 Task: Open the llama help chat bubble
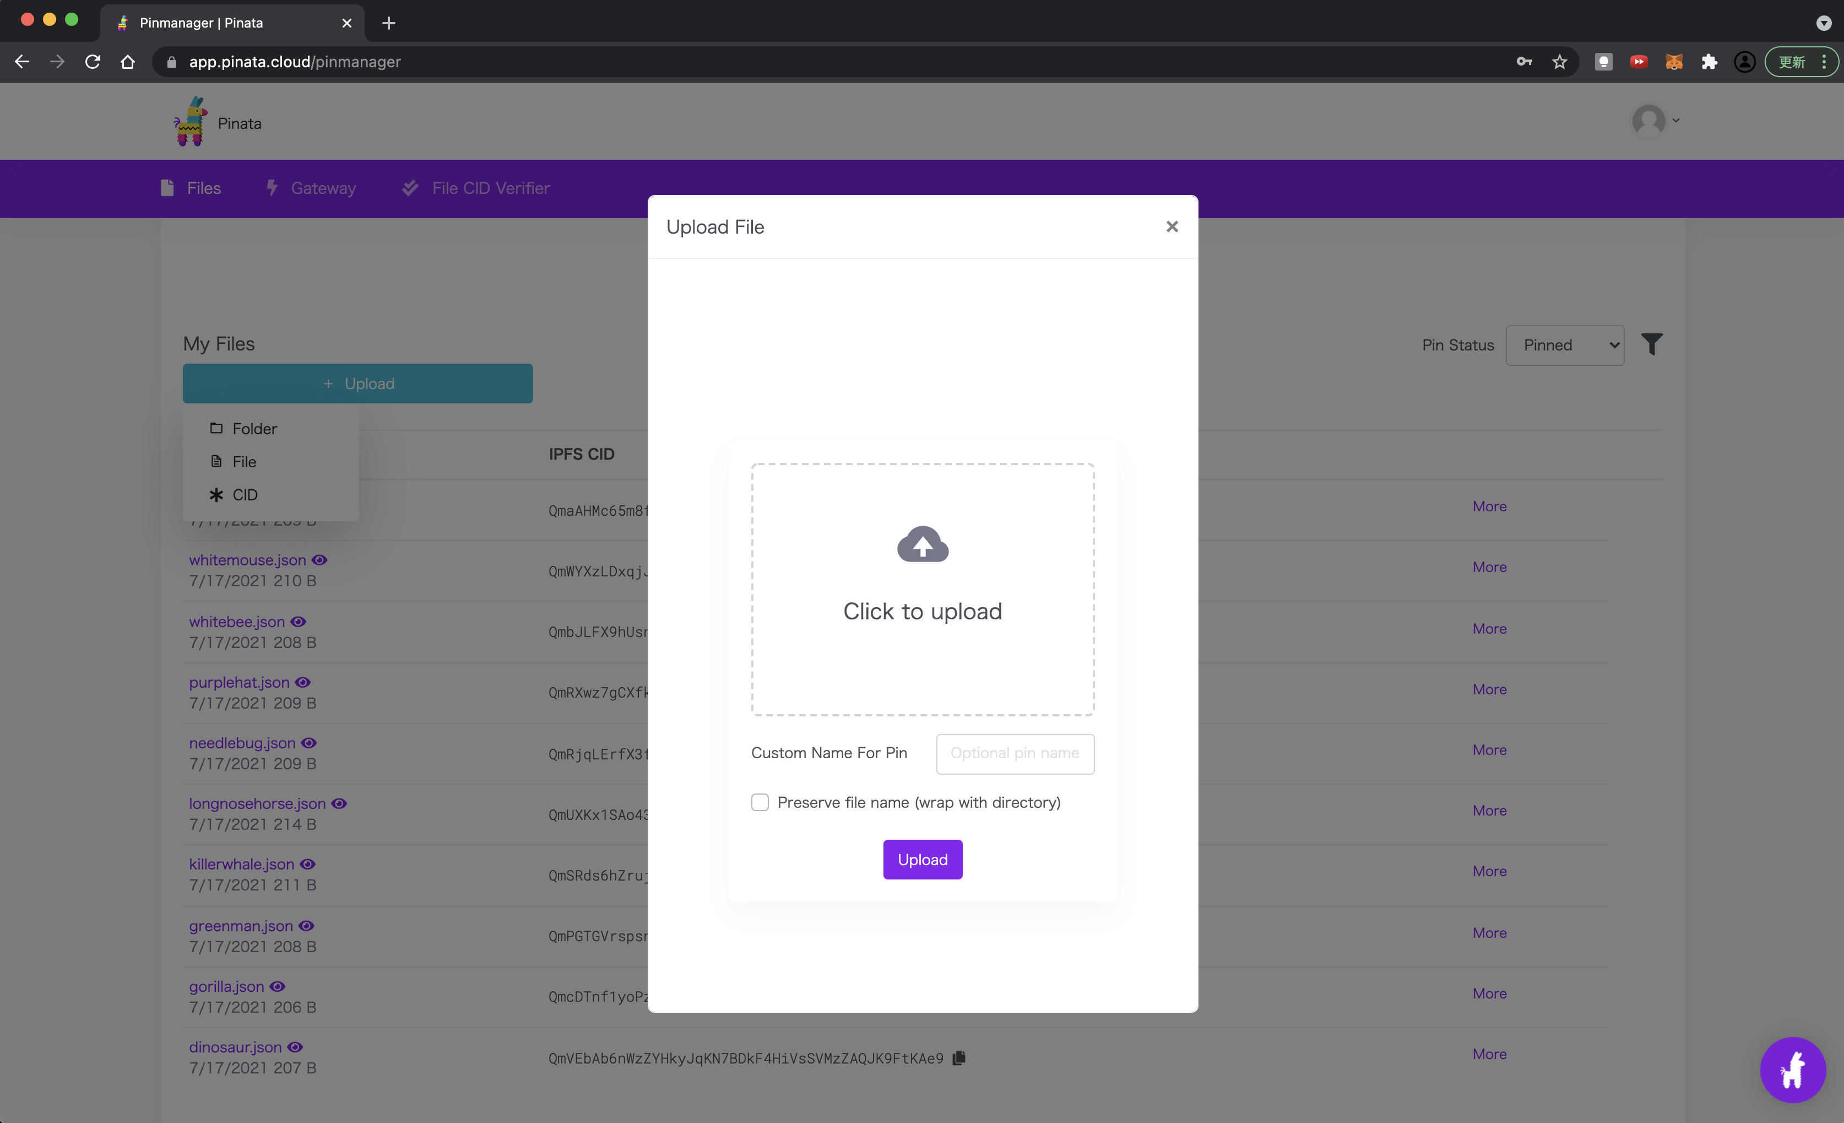[x=1792, y=1070]
